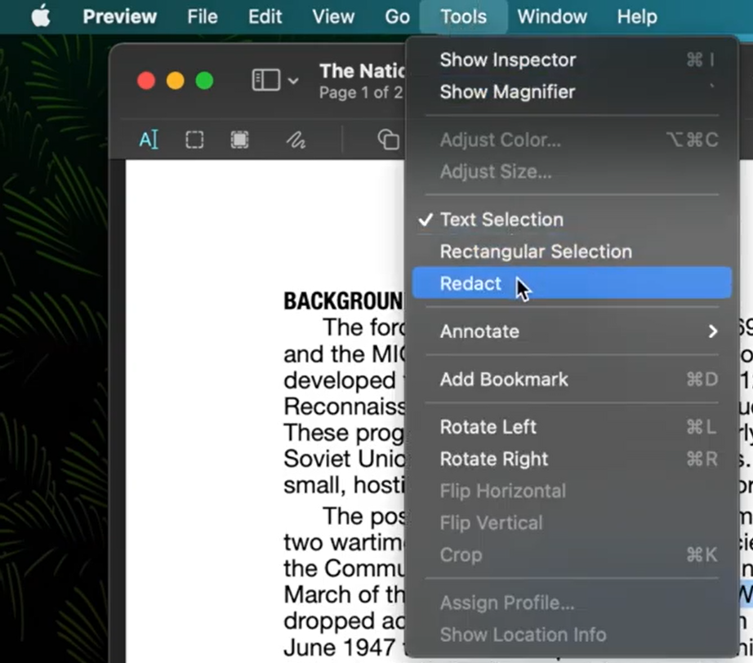The image size is (753, 663).
Task: Open the Help menu
Action: 637,17
